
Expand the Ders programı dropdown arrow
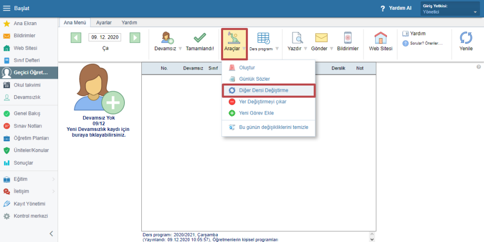coord(277,49)
